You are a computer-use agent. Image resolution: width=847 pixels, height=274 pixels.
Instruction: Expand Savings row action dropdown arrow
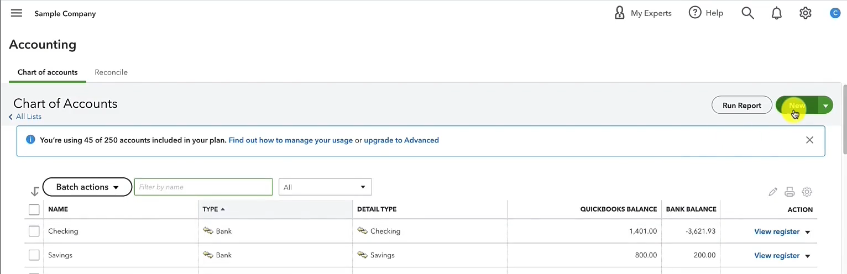click(x=808, y=256)
